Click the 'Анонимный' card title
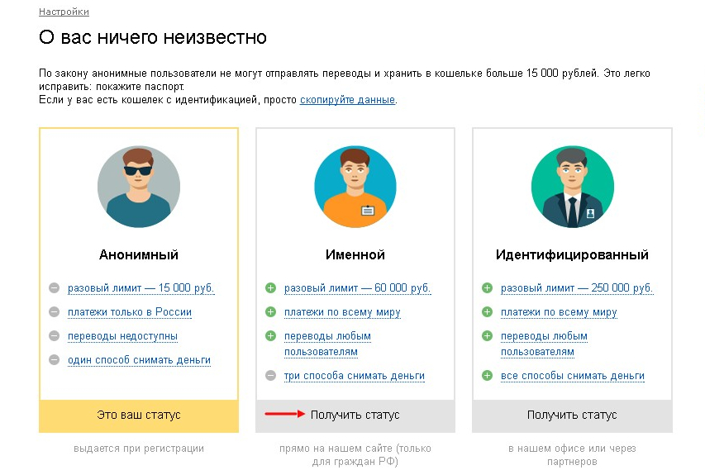The image size is (705, 470). (x=139, y=254)
